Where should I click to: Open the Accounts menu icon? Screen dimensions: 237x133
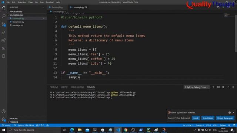click(3, 111)
